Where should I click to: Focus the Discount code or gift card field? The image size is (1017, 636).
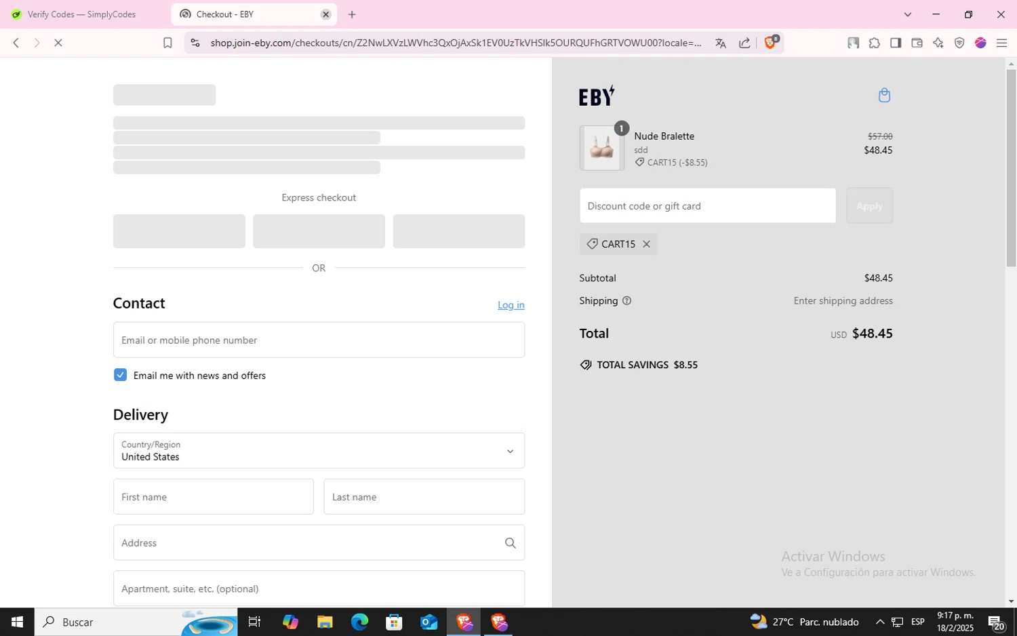[x=707, y=205]
